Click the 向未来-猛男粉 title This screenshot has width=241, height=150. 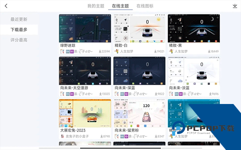pos(127,130)
